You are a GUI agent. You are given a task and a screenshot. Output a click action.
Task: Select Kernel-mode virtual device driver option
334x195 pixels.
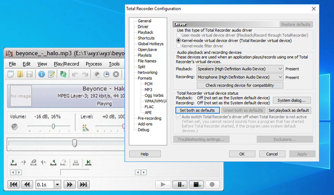[x=179, y=41]
